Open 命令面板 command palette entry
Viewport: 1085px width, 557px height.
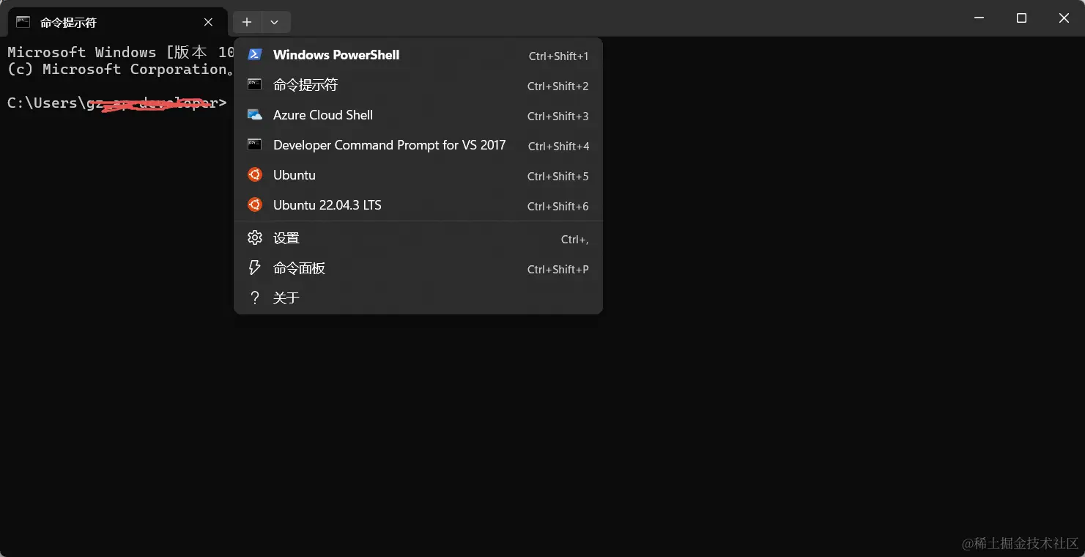pos(418,268)
